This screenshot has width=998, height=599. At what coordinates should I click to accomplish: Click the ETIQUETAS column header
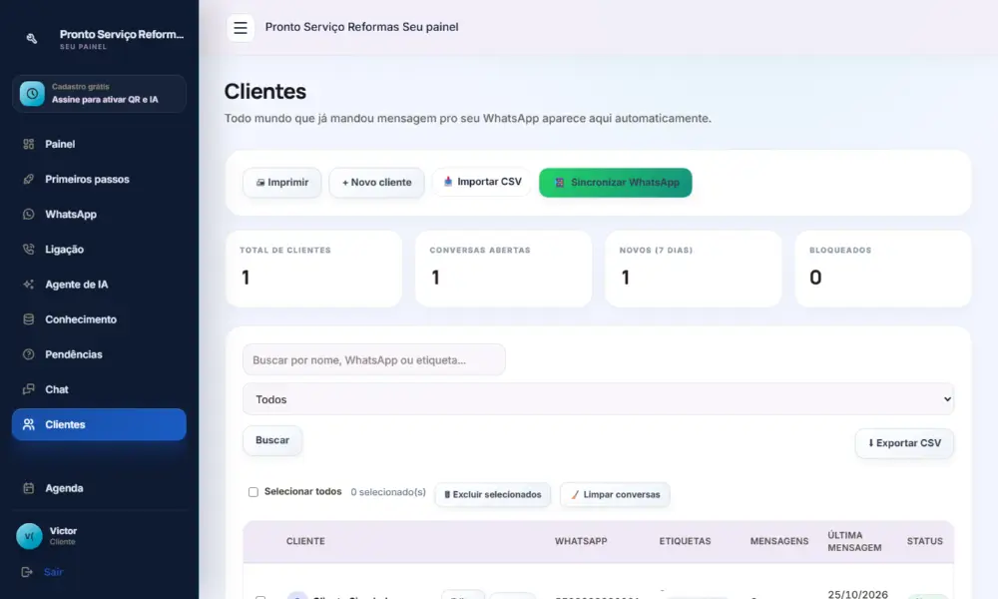(685, 541)
